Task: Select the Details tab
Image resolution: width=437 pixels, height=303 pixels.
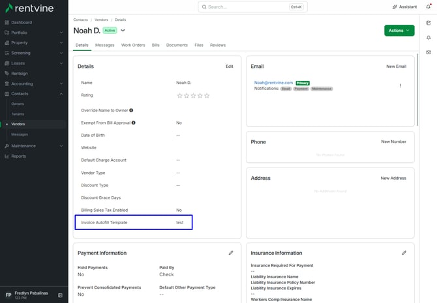Action: pos(82,45)
